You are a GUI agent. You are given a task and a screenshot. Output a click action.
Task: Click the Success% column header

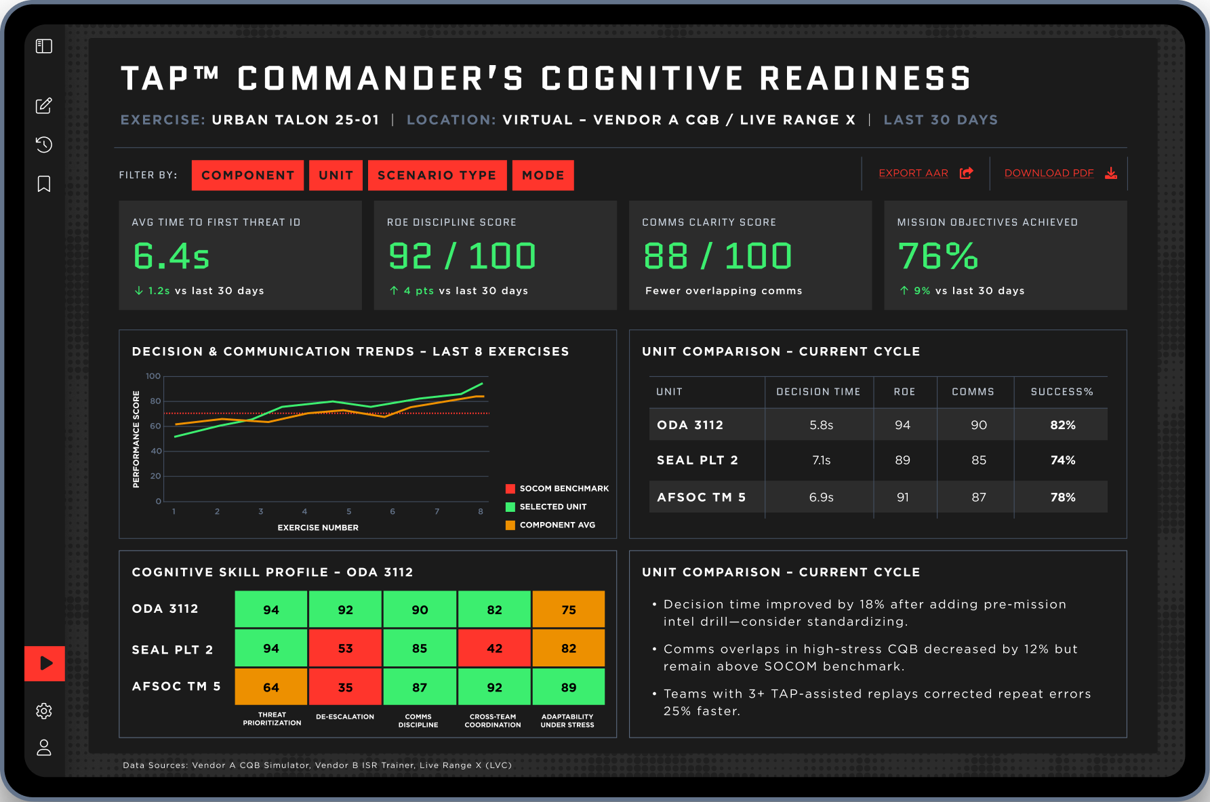1062,392
